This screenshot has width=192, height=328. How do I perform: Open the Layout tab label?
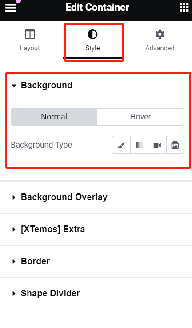pyautogui.click(x=30, y=48)
